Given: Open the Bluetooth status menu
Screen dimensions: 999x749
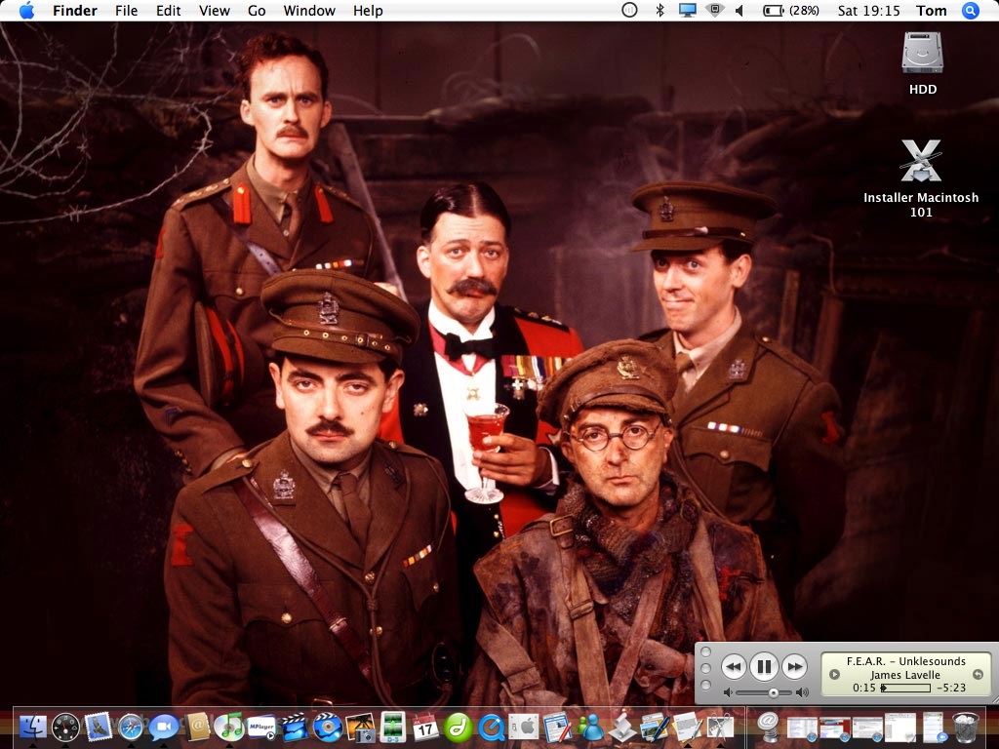Looking at the screenshot, I should [x=660, y=10].
